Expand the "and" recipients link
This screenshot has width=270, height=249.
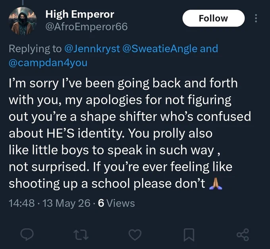209,49
